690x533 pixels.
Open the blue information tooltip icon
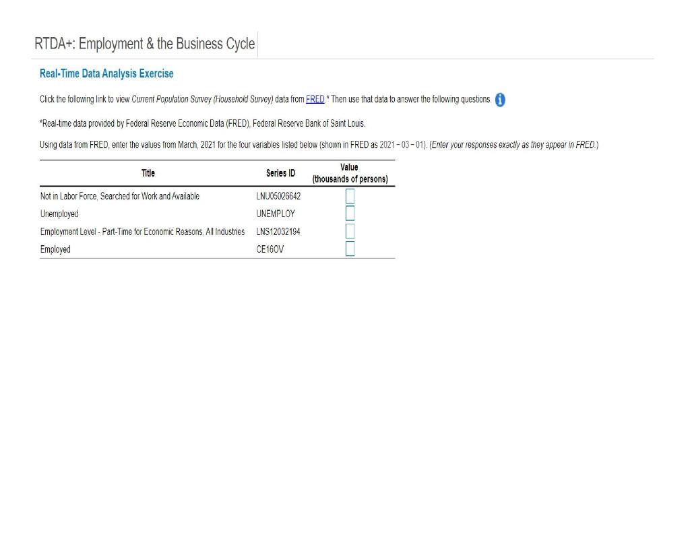[x=499, y=100]
